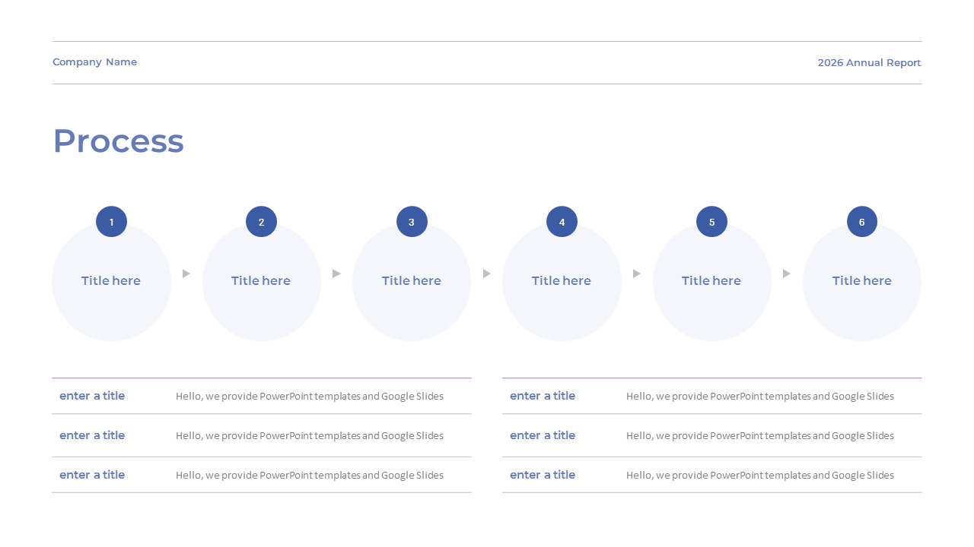Click "Title here" in the step 5 circle

[x=711, y=281]
